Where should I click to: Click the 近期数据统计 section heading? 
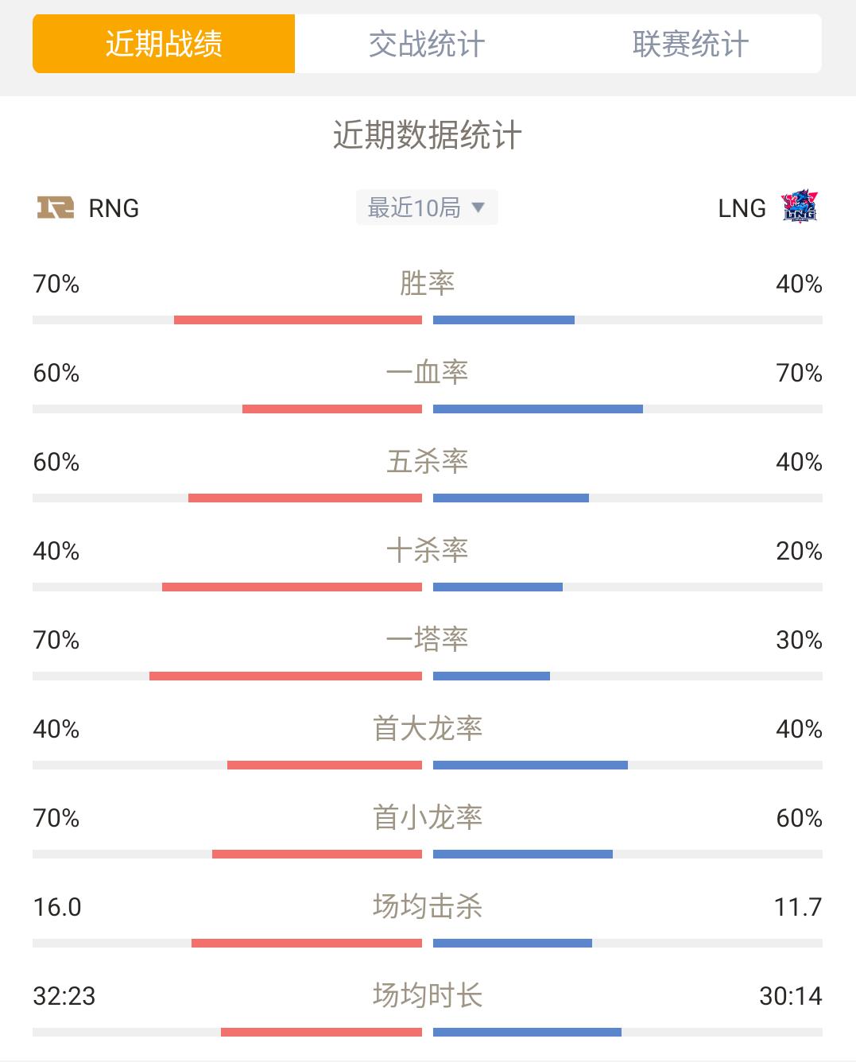point(428,135)
